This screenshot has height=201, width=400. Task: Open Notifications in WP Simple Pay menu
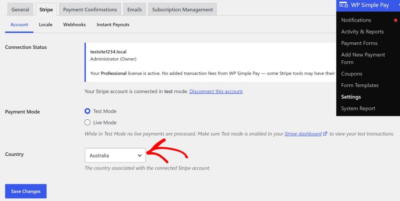356,20
